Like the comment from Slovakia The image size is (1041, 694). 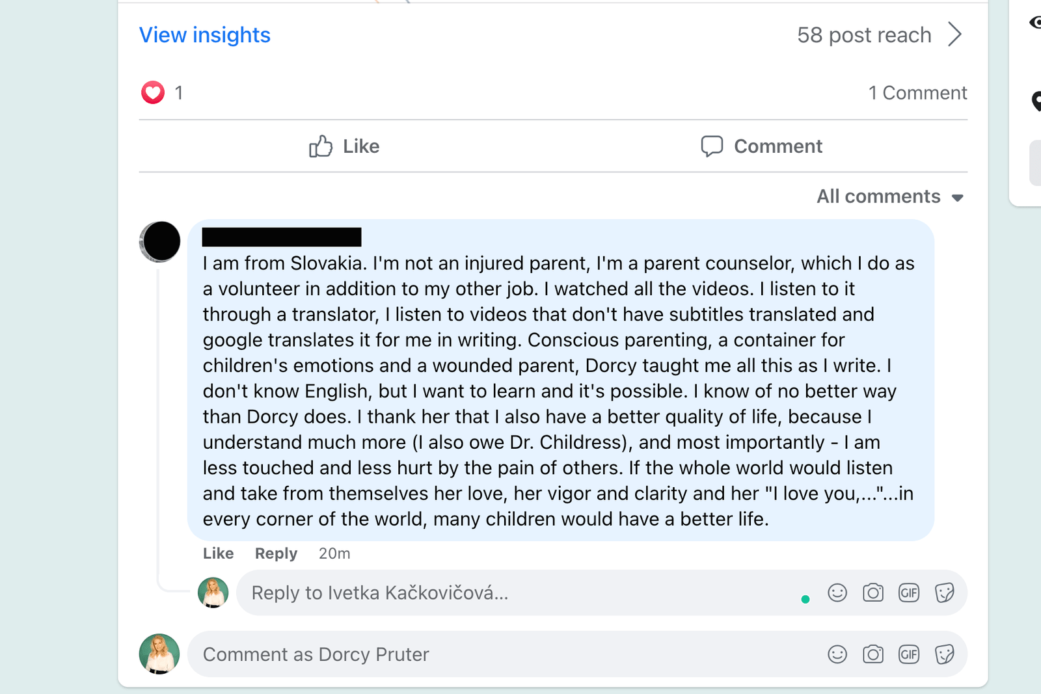pyautogui.click(x=218, y=554)
